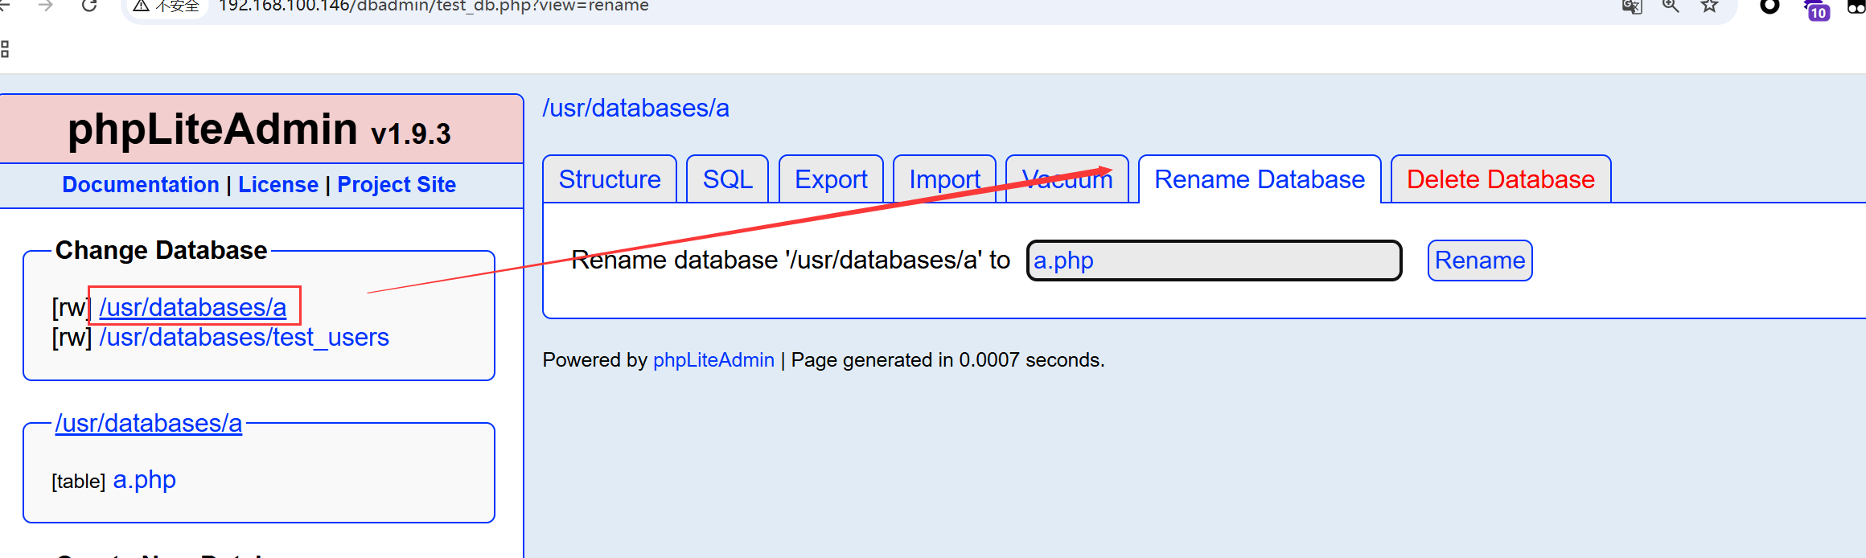Go to the Export tab
1866x558 pixels.
[x=831, y=179]
